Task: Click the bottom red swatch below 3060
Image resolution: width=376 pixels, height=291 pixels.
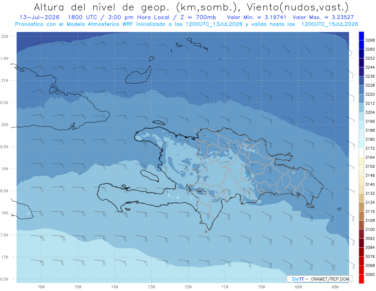Action: tap(361, 279)
